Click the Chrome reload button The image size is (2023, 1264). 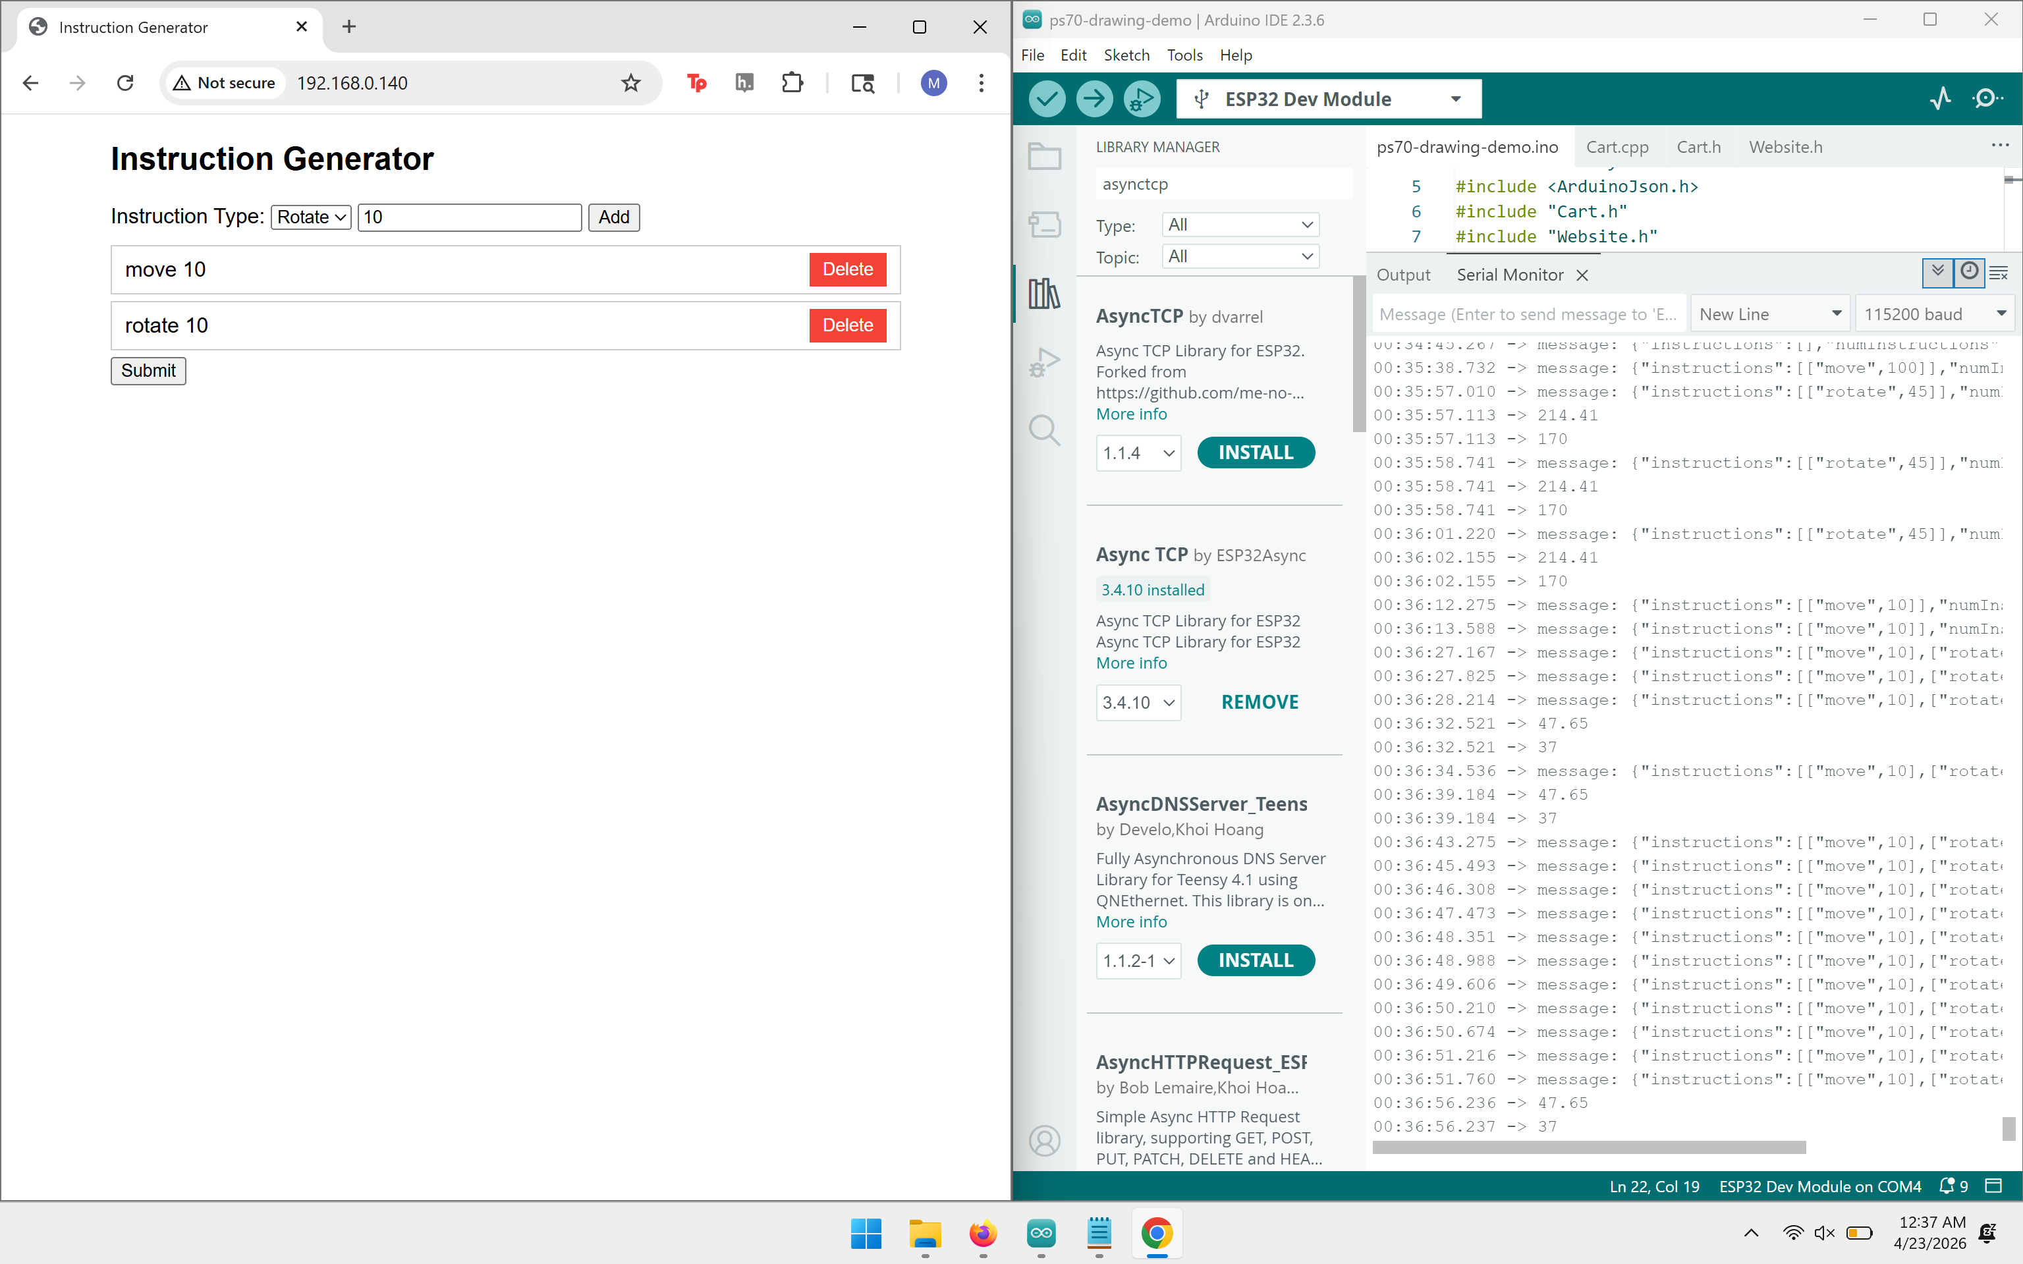tap(125, 83)
